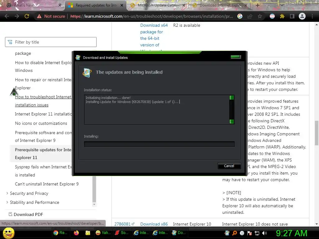The image size is (319, 239).
Task: Open the file explorer folder taskbar icon
Action: click(x=88, y=233)
